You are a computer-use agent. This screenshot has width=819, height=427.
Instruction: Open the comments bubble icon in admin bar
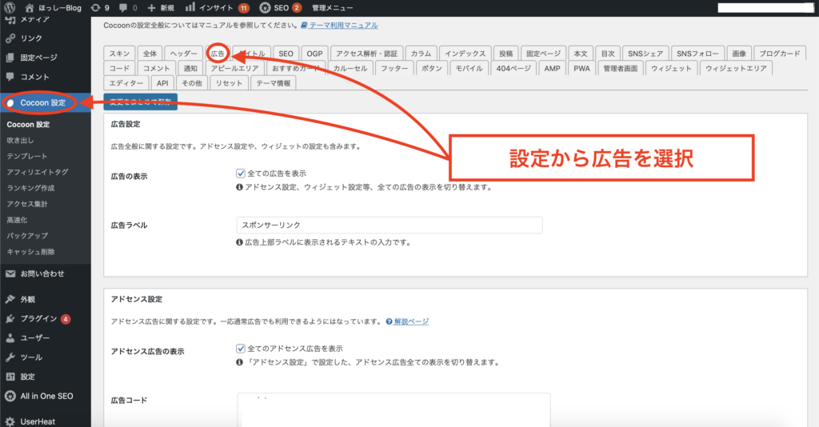122,8
